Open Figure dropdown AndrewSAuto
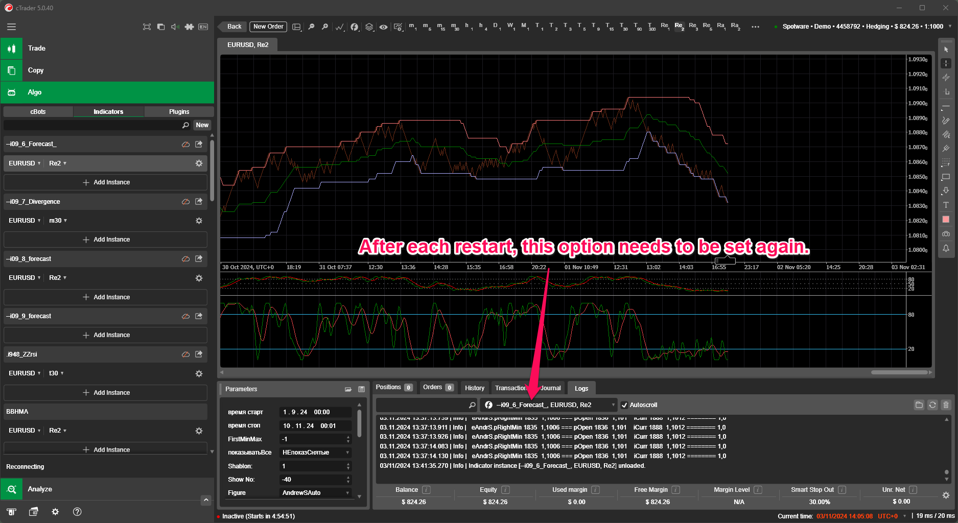958x523 pixels. click(316, 493)
